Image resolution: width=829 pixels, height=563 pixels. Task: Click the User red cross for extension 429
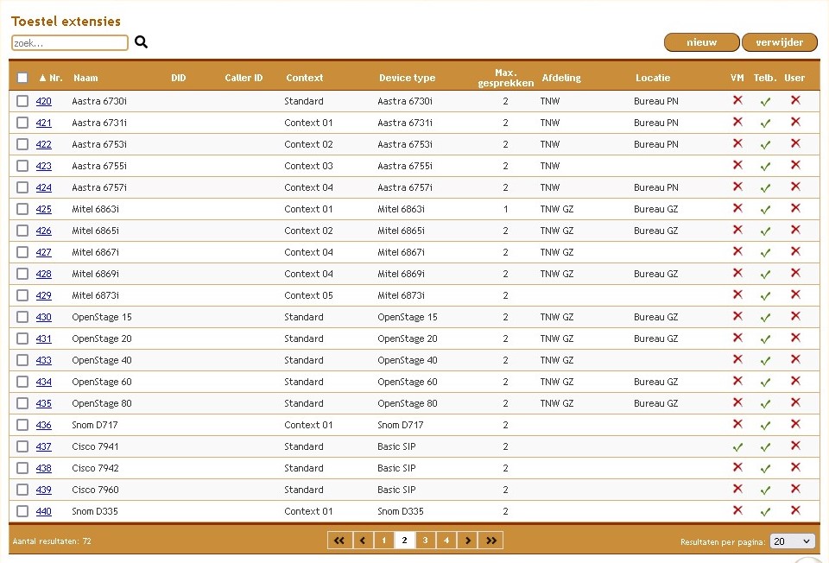click(x=795, y=294)
